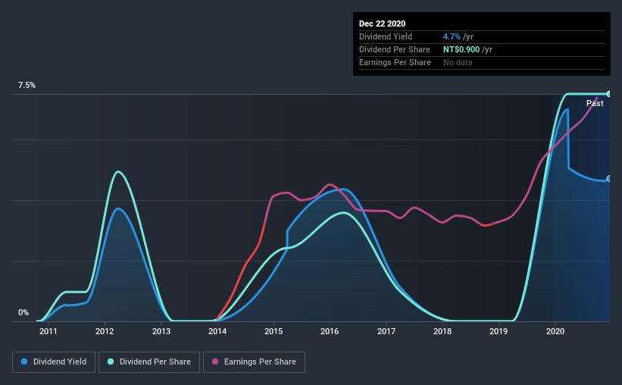Click the 'Dividend Per Share' row label in tooltip
Image resolution: width=622 pixels, height=385 pixels.
click(394, 49)
